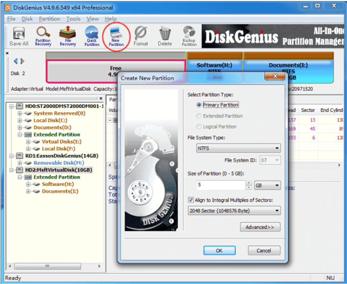Open the NTFS file system type dropdown
The image size is (347, 284).
coord(238,149)
